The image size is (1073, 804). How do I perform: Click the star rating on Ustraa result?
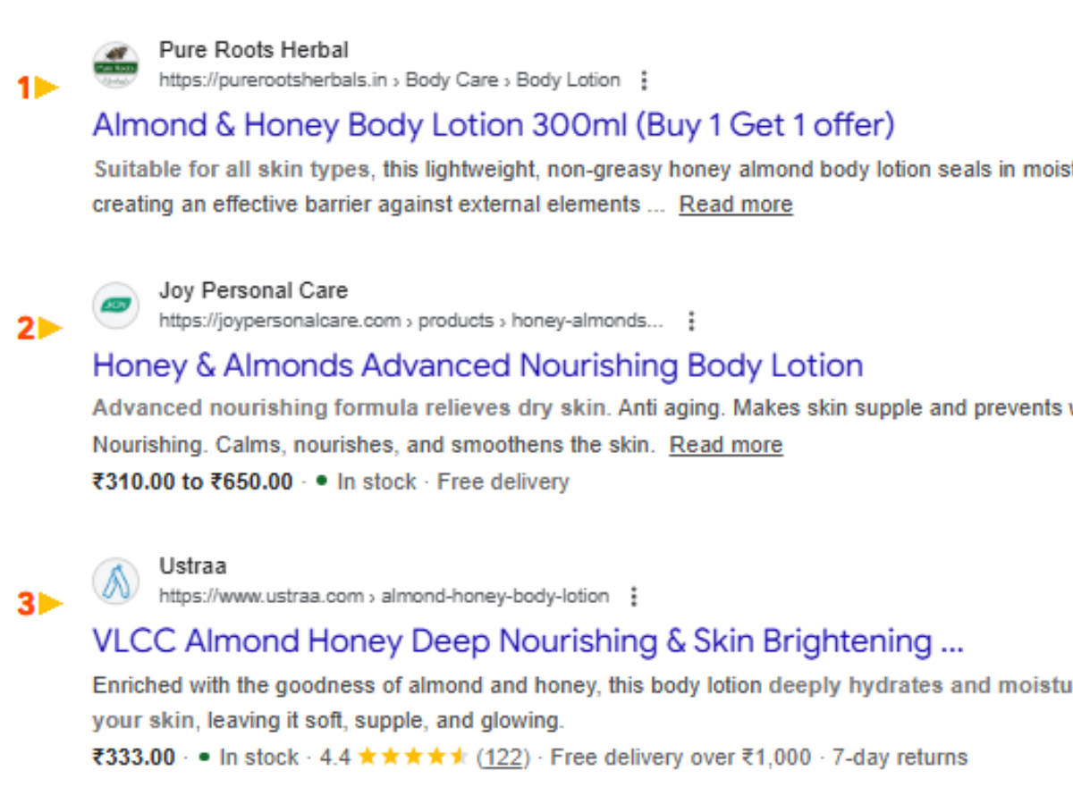pyautogui.click(x=412, y=758)
